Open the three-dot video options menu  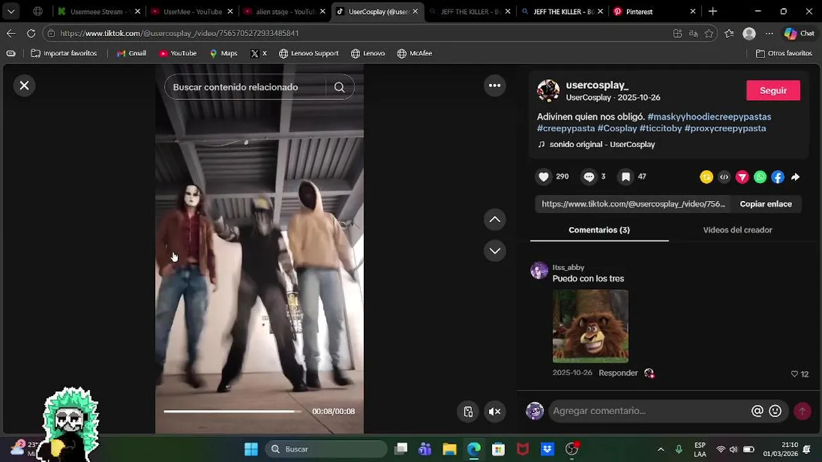495,85
